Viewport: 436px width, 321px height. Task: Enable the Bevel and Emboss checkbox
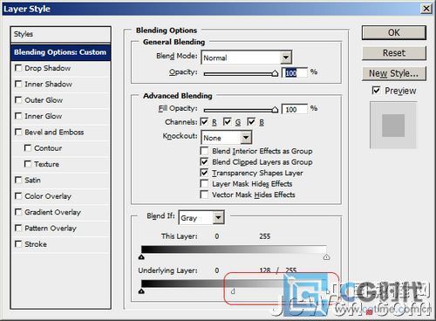[x=18, y=132]
